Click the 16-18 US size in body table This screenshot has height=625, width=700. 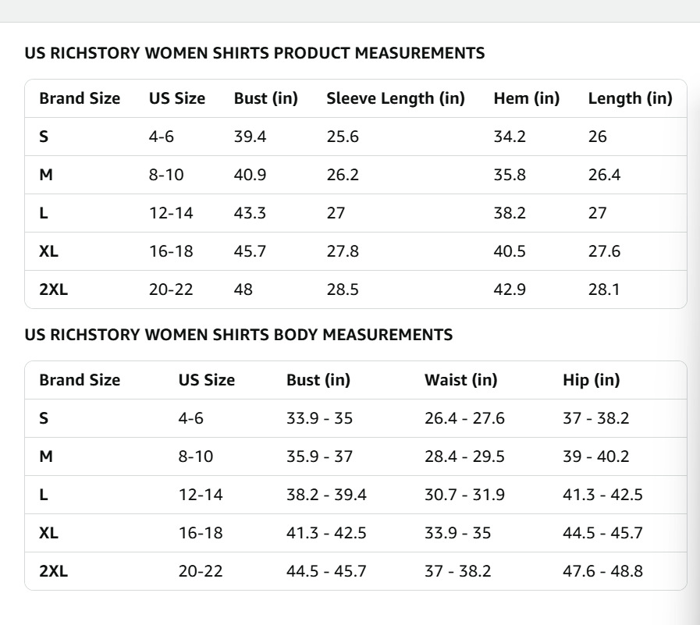pos(200,533)
